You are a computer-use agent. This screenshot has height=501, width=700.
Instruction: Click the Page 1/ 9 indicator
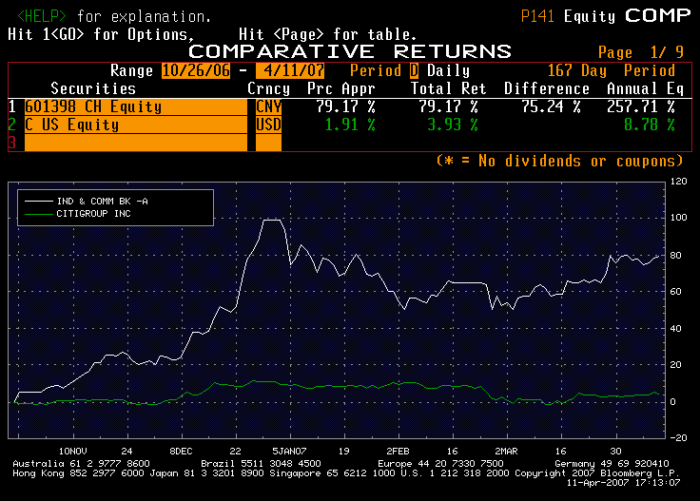(x=641, y=52)
